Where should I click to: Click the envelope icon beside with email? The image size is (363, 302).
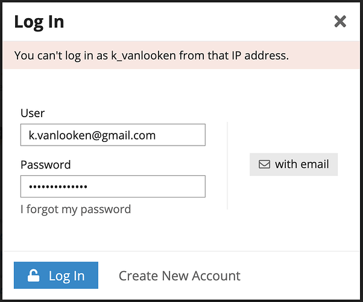(x=264, y=164)
